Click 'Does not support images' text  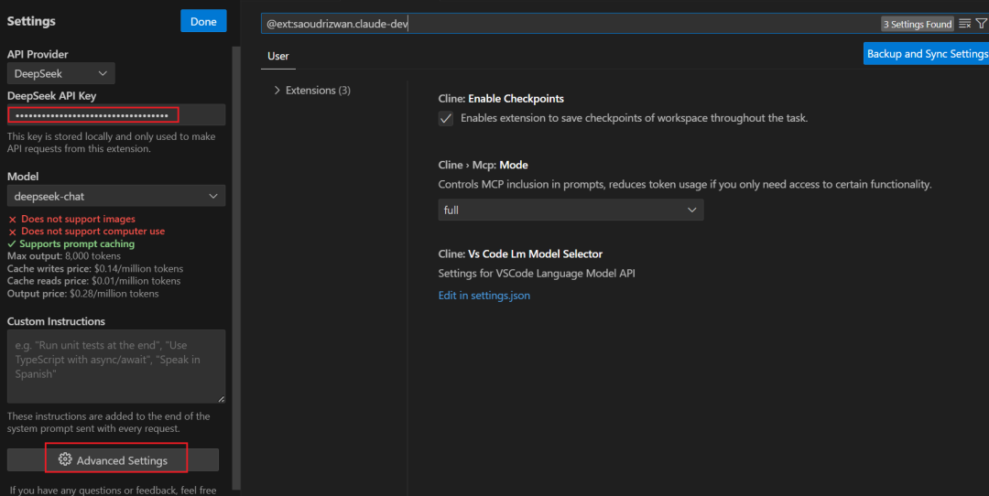coord(78,219)
